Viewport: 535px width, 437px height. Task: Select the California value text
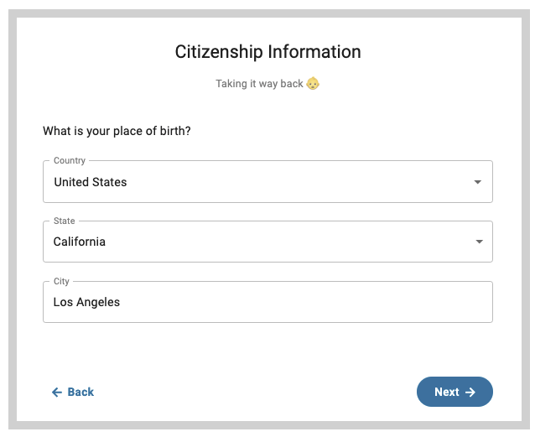(80, 242)
